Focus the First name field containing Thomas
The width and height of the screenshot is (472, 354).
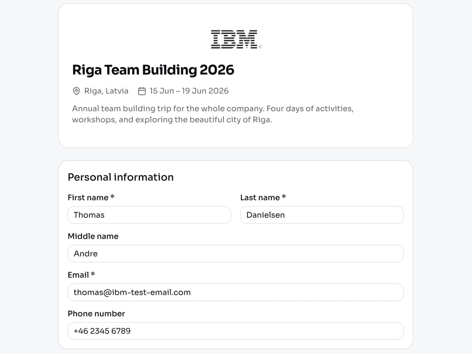[x=149, y=215]
